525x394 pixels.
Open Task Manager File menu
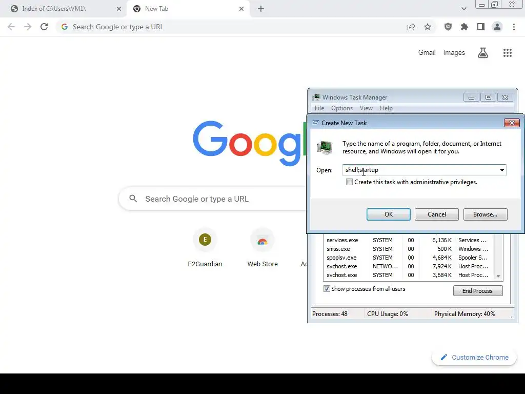tap(319, 108)
